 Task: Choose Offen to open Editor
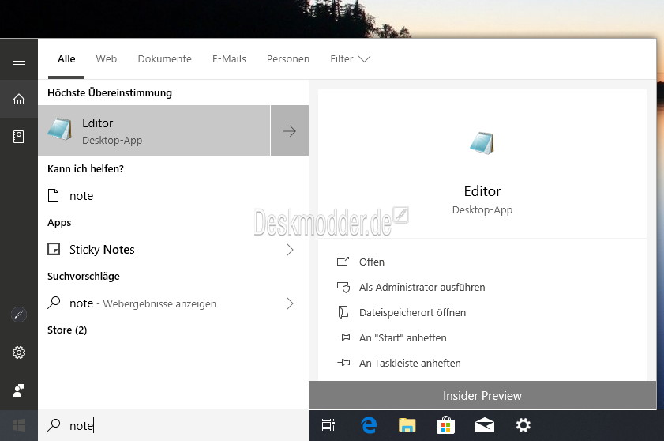click(371, 262)
